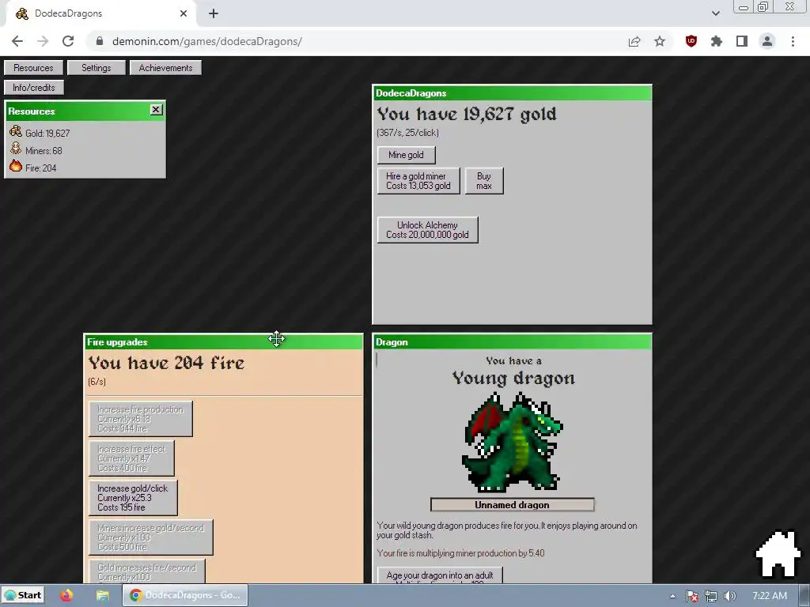The width and height of the screenshot is (810, 607).
Task: Open Info/credits
Action: [x=33, y=87]
